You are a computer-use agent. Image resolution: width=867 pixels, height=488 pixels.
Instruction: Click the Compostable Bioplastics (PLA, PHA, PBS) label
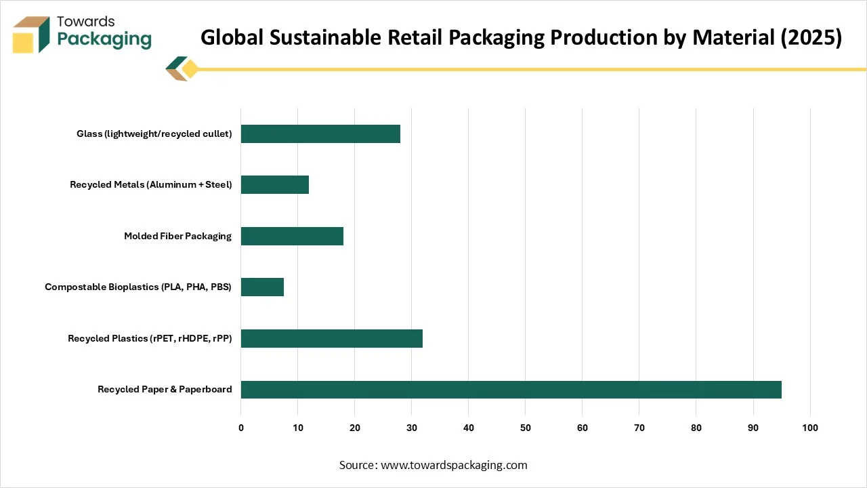click(138, 287)
